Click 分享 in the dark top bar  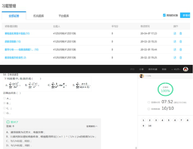(141, 69)
